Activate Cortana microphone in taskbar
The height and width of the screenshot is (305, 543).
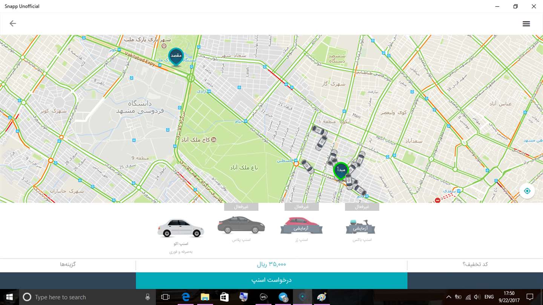click(x=147, y=297)
